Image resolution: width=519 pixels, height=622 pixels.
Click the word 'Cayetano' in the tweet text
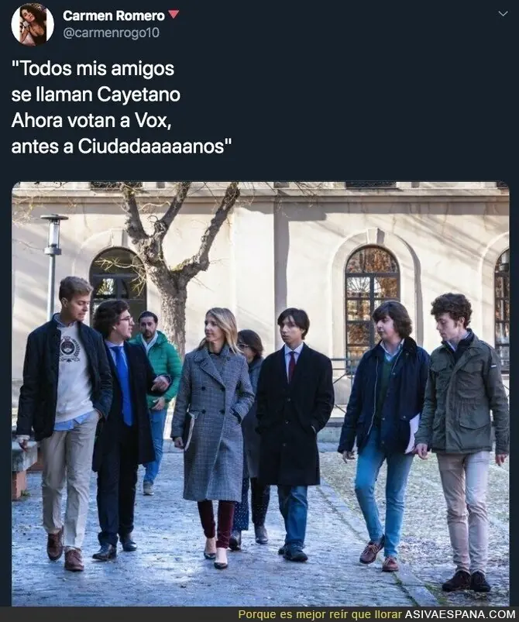(x=139, y=95)
